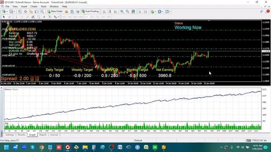Select the Horizontal Line drawing tool
271x152 pixels.
22,17
